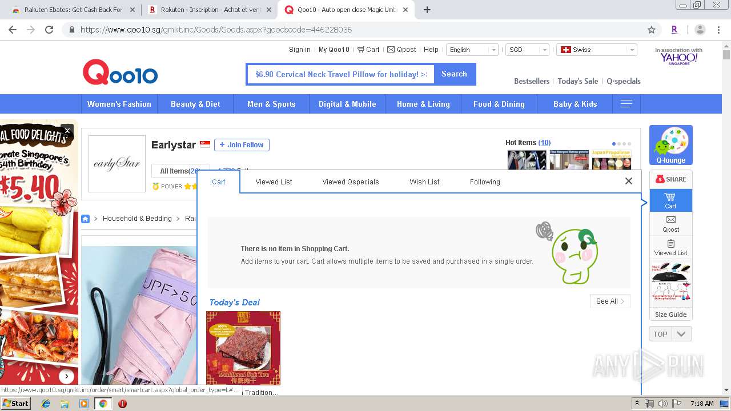The height and width of the screenshot is (411, 731).
Task: Open Q-lounge icon in sidebar
Action: tap(671, 145)
